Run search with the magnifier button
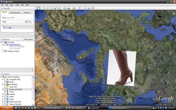The image size is (176, 110). coord(30,21)
